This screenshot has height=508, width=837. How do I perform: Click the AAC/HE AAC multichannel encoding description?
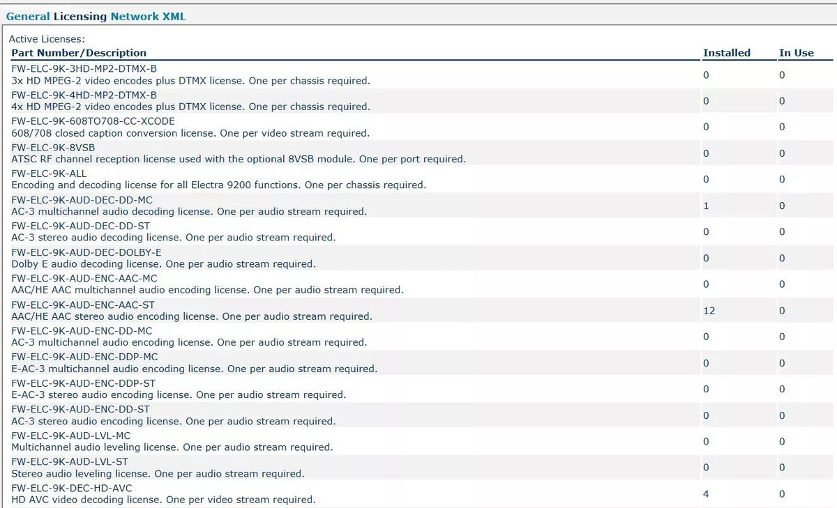point(207,290)
